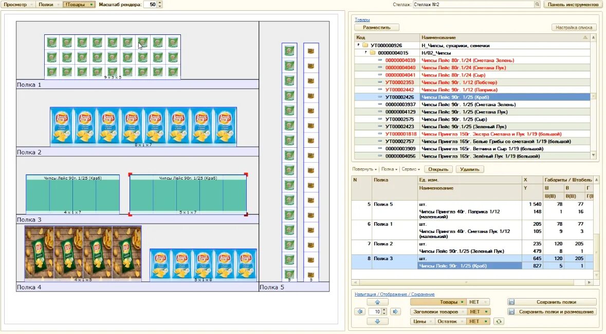Select the Lay's bags row on Полка 2
This screenshot has height=334, width=606.
[143, 127]
